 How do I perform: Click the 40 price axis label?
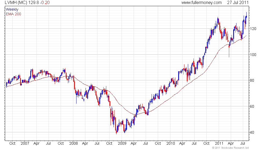coord(252,132)
